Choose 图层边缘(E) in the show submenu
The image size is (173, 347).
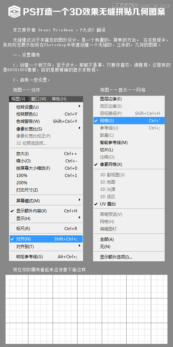pyautogui.click(x=129, y=99)
